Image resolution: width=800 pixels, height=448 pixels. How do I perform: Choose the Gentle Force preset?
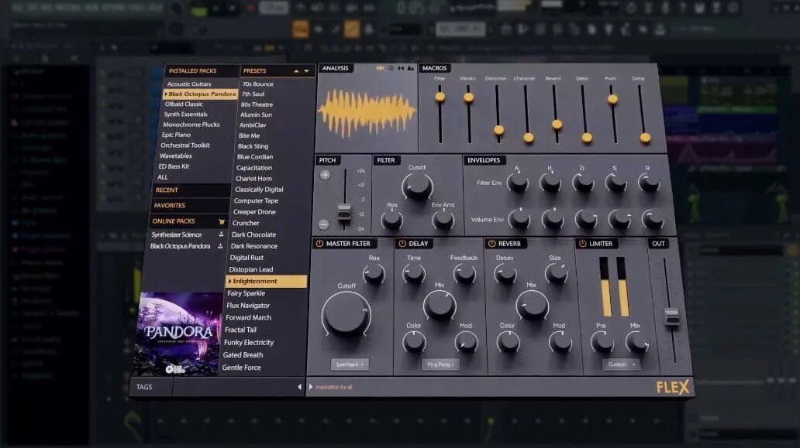(x=241, y=368)
